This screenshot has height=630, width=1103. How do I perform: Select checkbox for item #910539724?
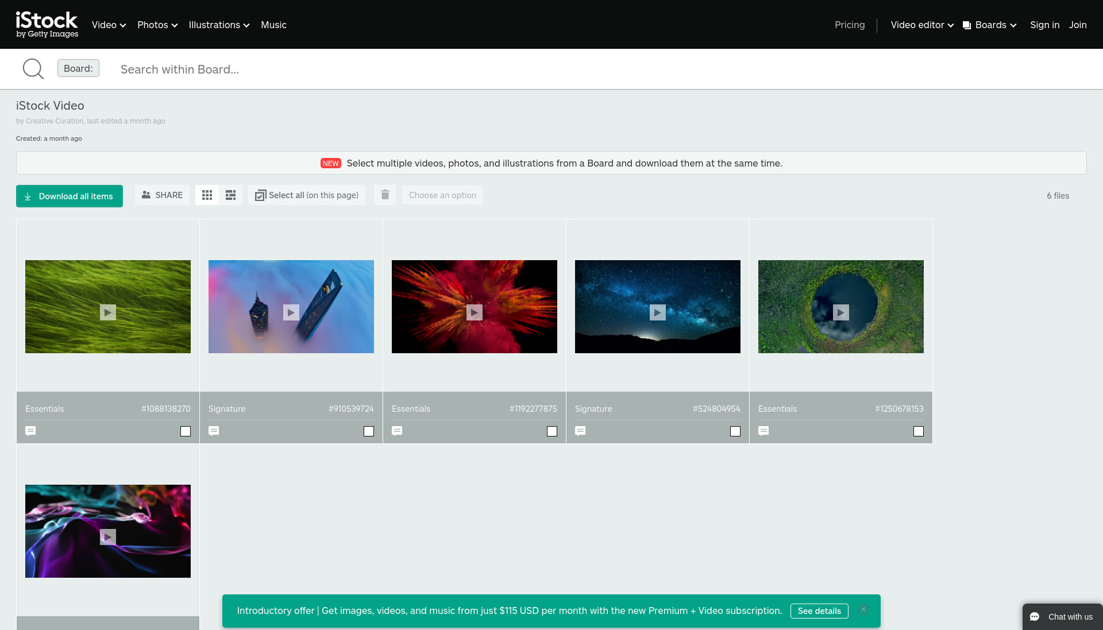(369, 431)
